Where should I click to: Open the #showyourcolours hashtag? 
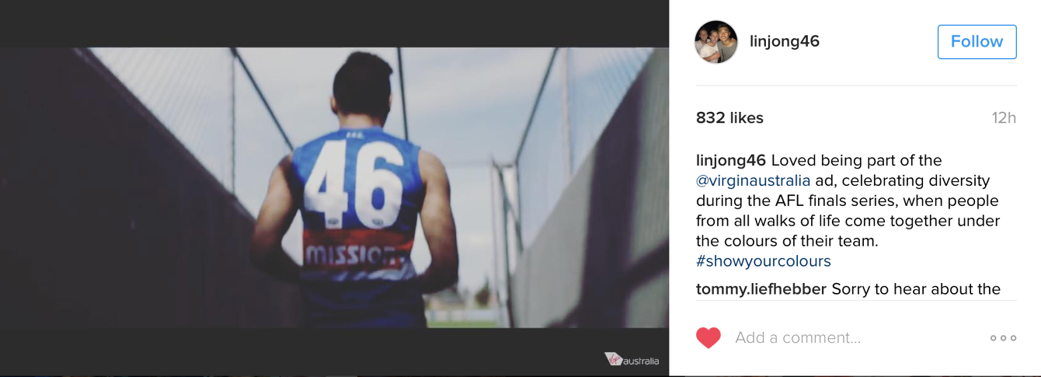764,261
